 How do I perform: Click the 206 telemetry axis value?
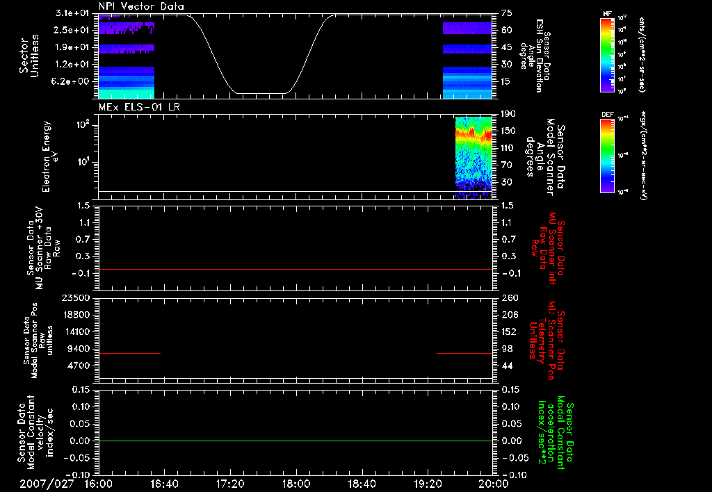509,315
